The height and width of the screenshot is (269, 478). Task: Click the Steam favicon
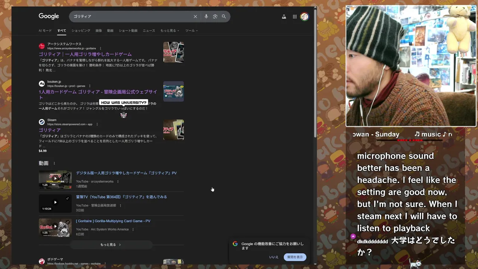point(42,122)
